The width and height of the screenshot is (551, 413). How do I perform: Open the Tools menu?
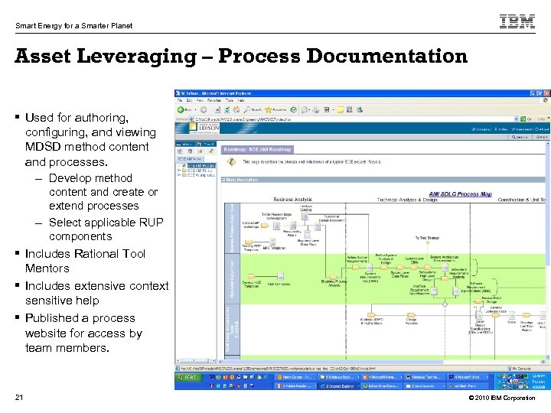[x=230, y=100]
